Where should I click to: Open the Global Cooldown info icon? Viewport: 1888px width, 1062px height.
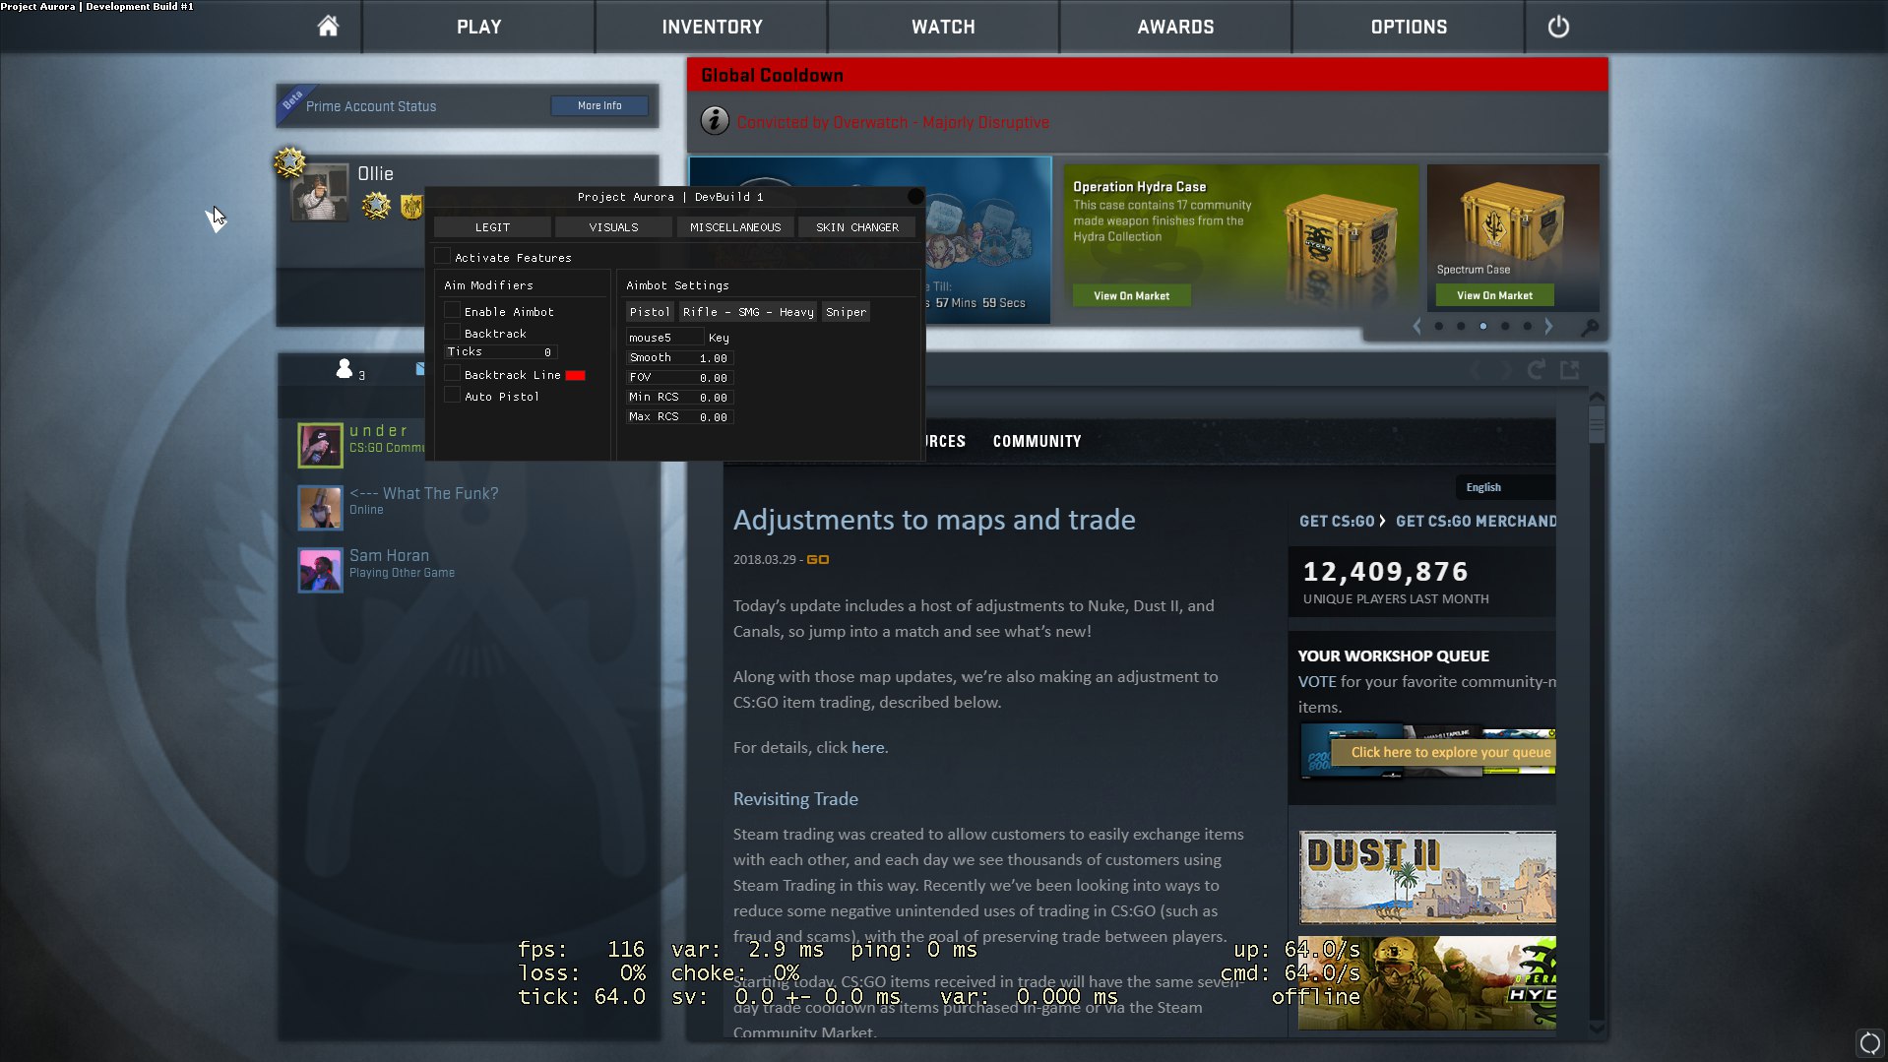click(x=715, y=121)
